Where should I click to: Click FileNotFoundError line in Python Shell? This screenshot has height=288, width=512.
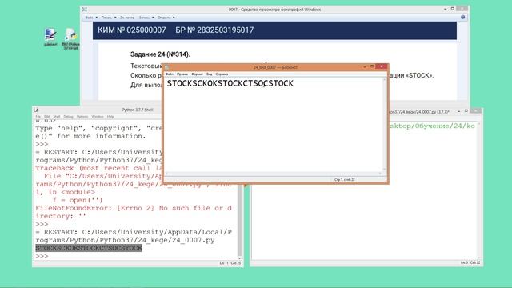pos(134,208)
